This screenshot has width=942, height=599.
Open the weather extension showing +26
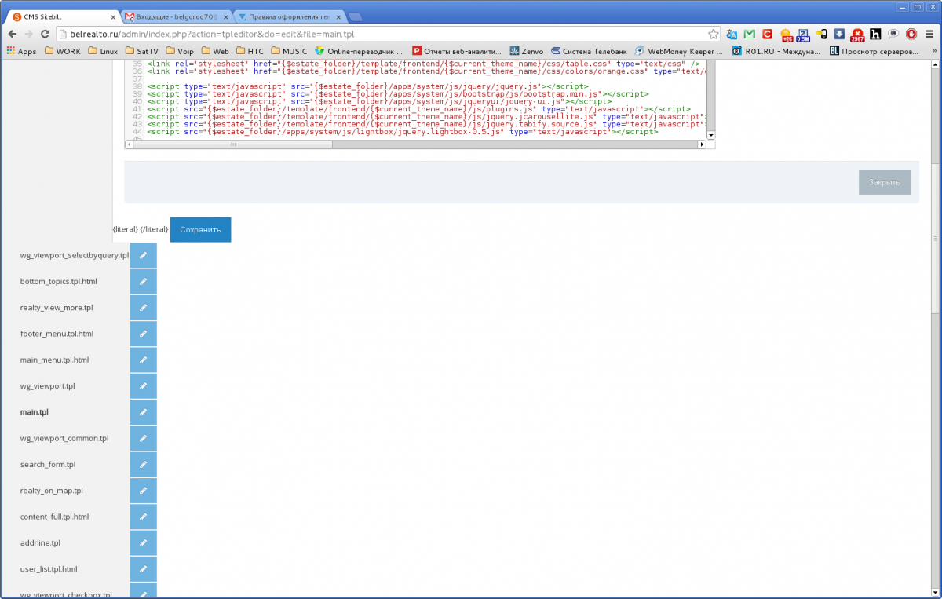tap(785, 35)
